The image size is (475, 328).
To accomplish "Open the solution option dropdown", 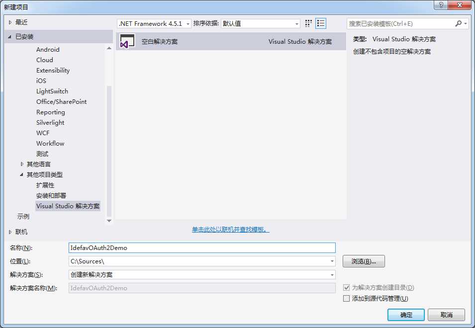I will (332, 275).
